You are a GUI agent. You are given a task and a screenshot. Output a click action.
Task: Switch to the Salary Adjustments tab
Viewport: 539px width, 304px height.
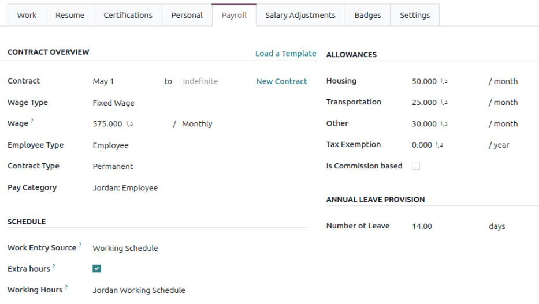coord(300,15)
